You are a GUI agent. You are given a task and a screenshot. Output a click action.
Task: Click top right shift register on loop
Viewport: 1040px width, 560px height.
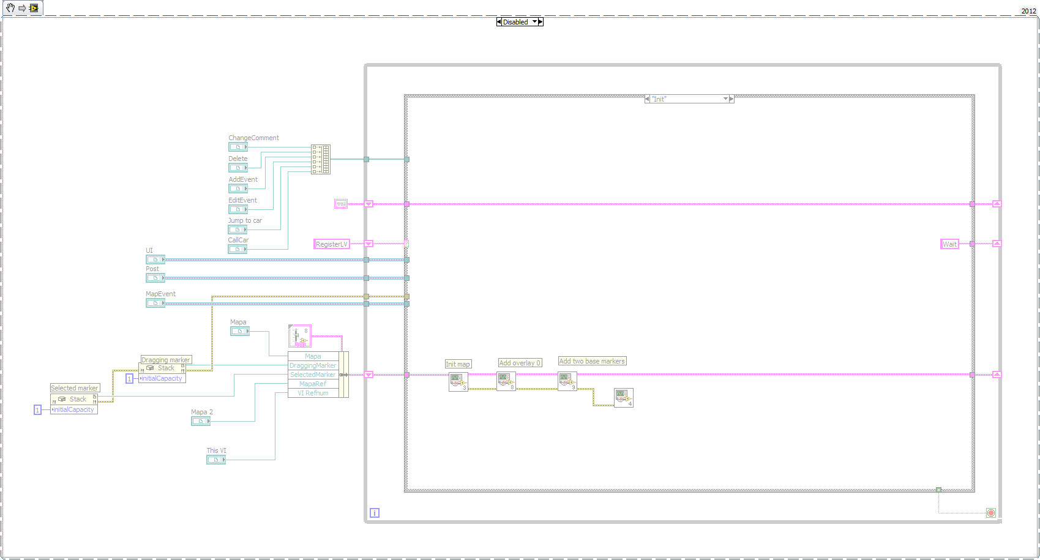(997, 204)
